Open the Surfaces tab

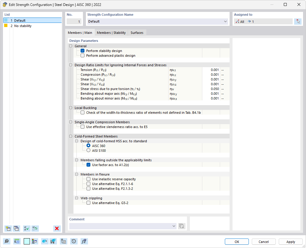click(137, 33)
